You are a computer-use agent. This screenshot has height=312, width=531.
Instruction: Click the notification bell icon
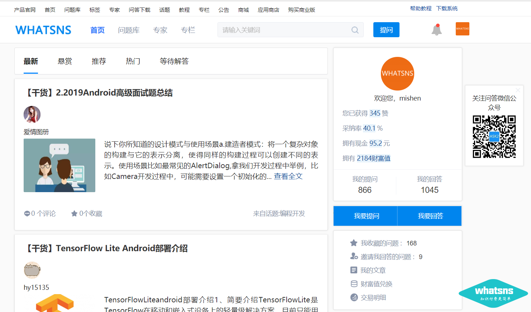point(436,30)
